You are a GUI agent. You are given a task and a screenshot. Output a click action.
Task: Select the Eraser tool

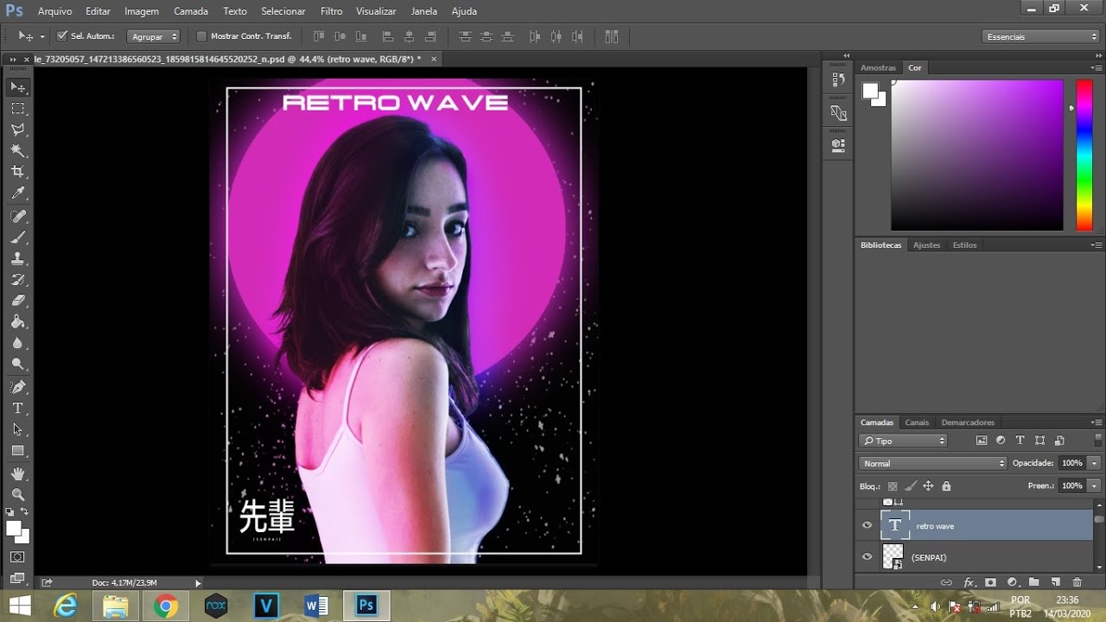point(17,301)
